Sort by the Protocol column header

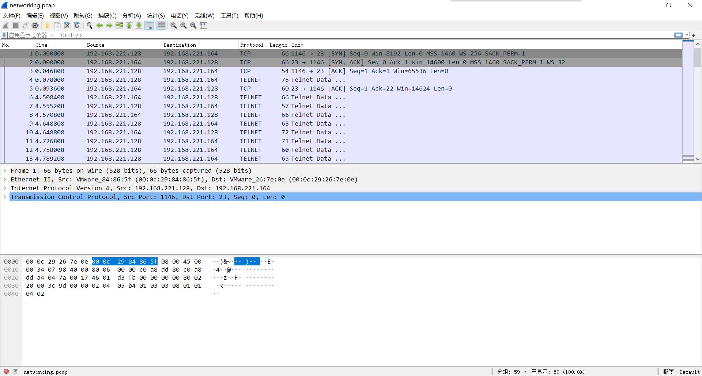pos(253,45)
